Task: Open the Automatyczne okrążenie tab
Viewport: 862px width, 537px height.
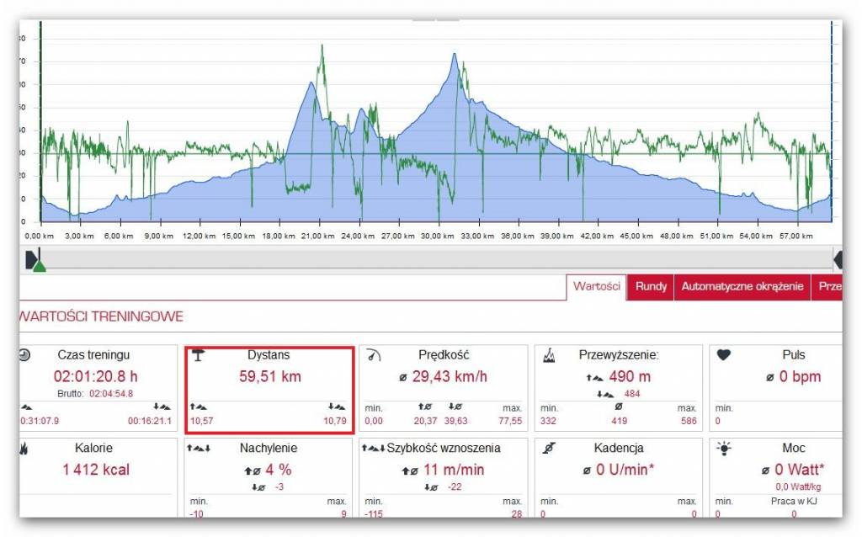Action: (742, 286)
